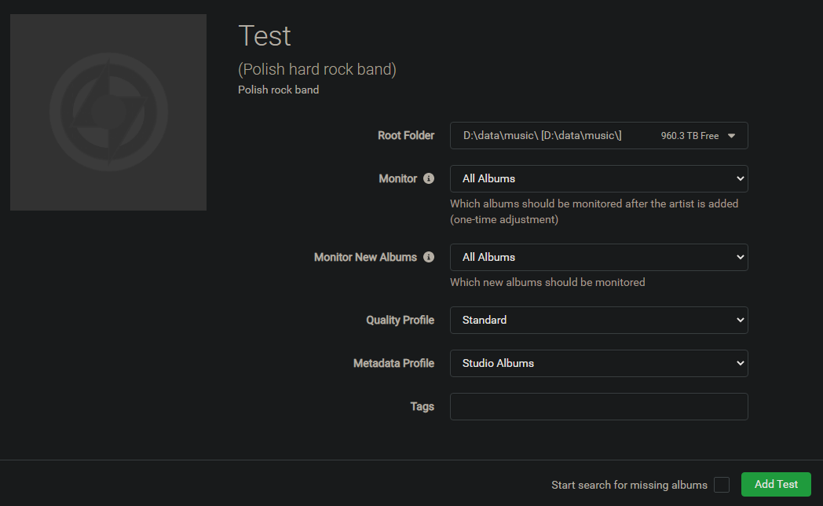The height and width of the screenshot is (506, 823).
Task: Click the Monitor label text
Action: tap(398, 178)
